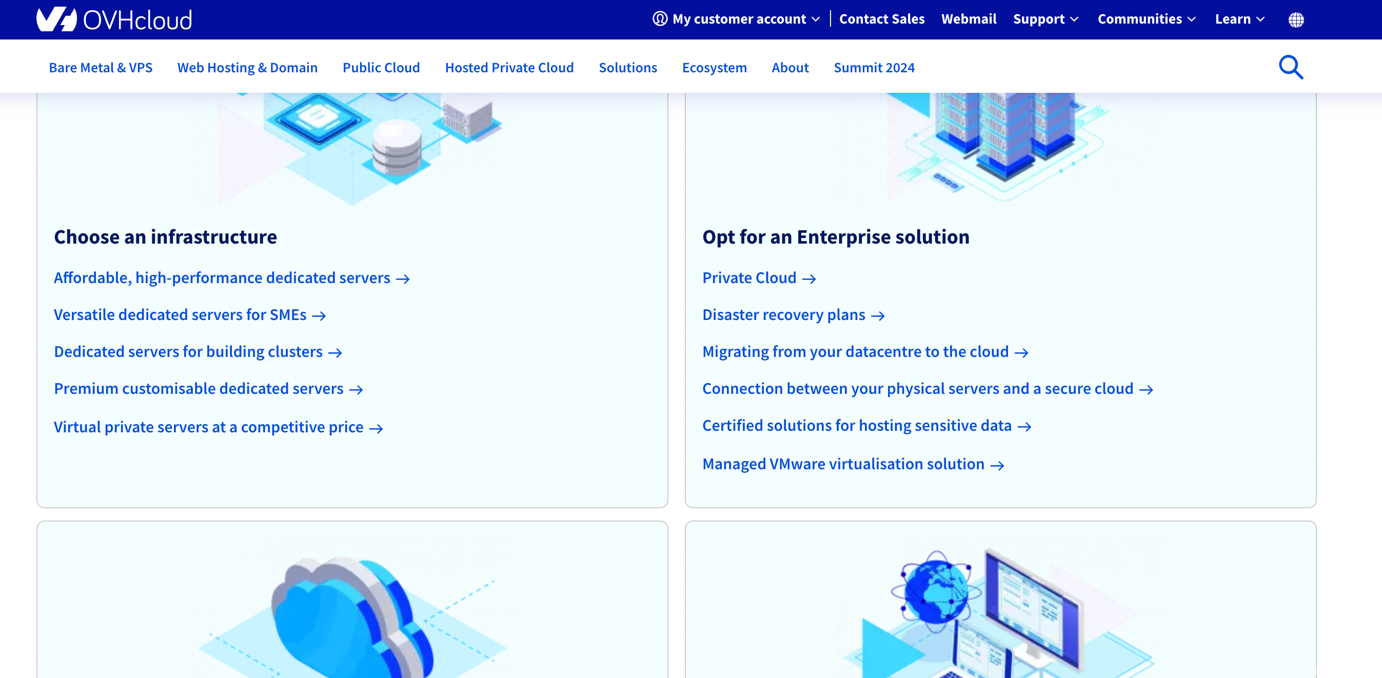Image resolution: width=1382 pixels, height=678 pixels.
Task: Open the Bare Metal & VPS menu
Action: pyautogui.click(x=101, y=68)
